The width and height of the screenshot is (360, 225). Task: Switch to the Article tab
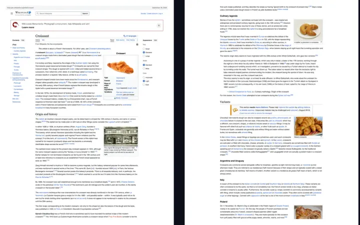[37, 40]
